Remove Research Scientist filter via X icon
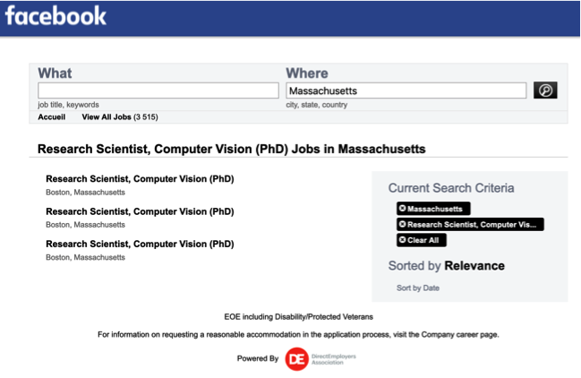 [402, 224]
